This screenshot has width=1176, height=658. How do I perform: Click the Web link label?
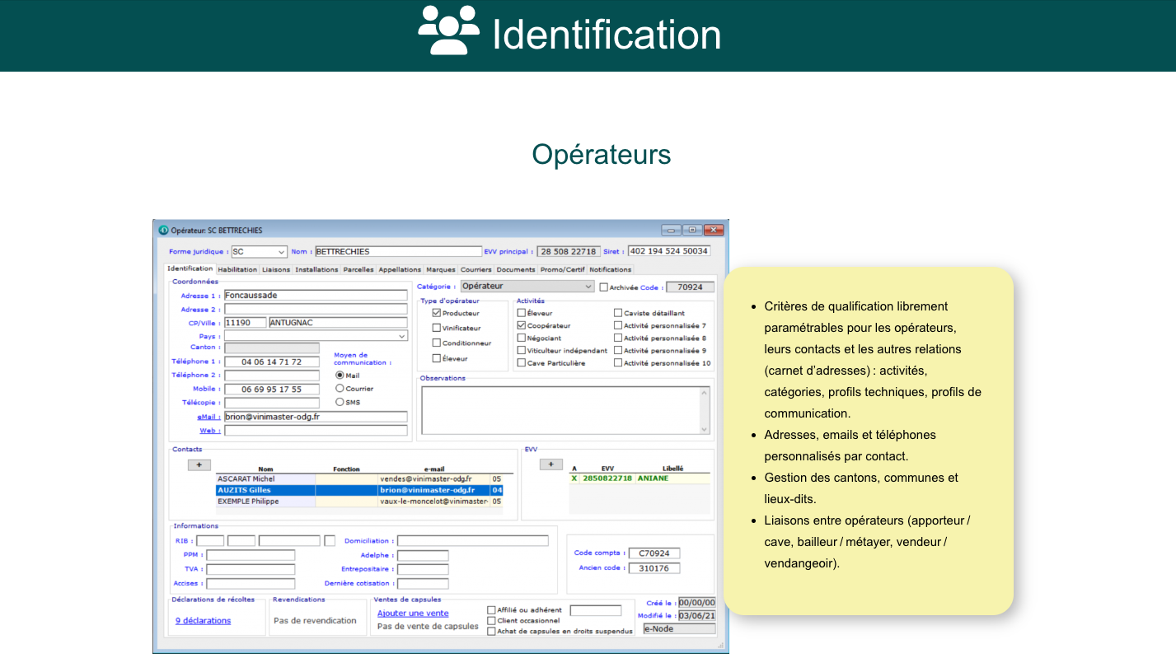209,430
